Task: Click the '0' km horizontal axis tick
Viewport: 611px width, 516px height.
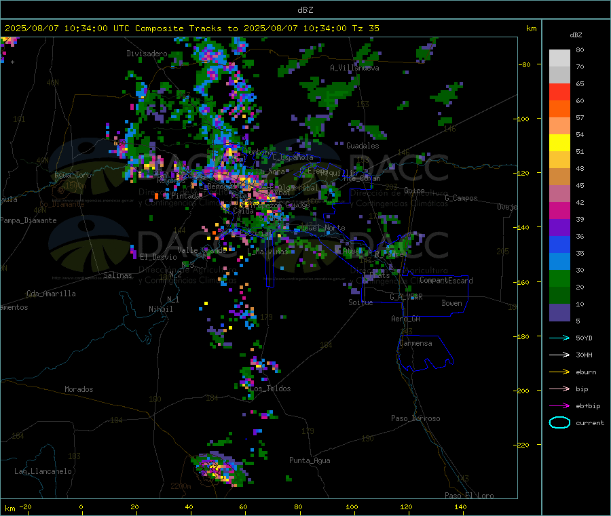Action: click(81, 507)
